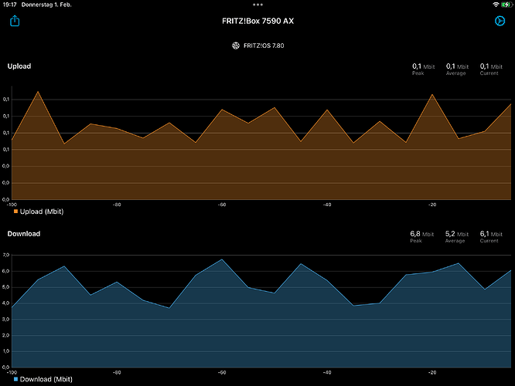Image resolution: width=515 pixels, height=386 pixels.
Task: Click the -20 axis label on Download chart
Action: [432, 372]
